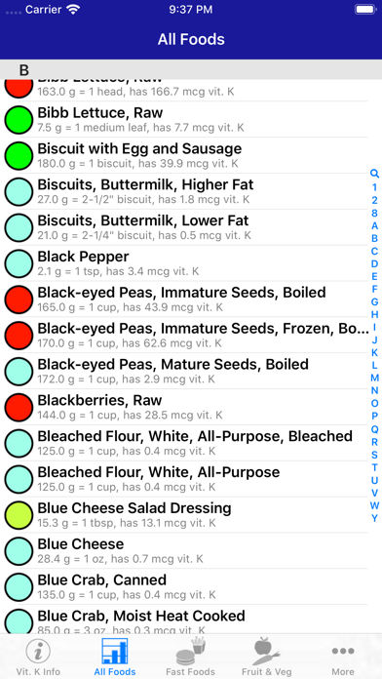
Task: Jump to letter C in side index
Action: [374, 251]
